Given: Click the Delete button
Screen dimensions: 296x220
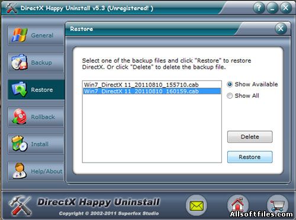Looking at the screenshot, I should 250,137.
